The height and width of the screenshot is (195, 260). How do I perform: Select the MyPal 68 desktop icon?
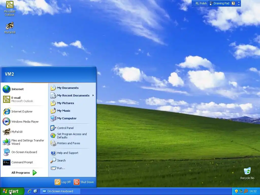pyautogui.click(x=10, y=28)
